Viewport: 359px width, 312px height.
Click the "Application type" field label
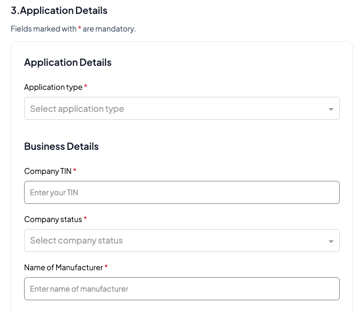pyautogui.click(x=53, y=87)
